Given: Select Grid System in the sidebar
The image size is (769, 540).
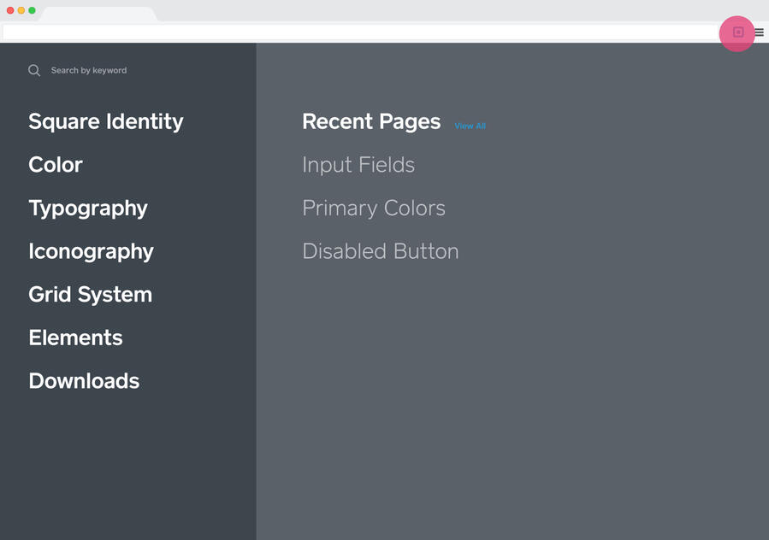Looking at the screenshot, I should point(90,294).
